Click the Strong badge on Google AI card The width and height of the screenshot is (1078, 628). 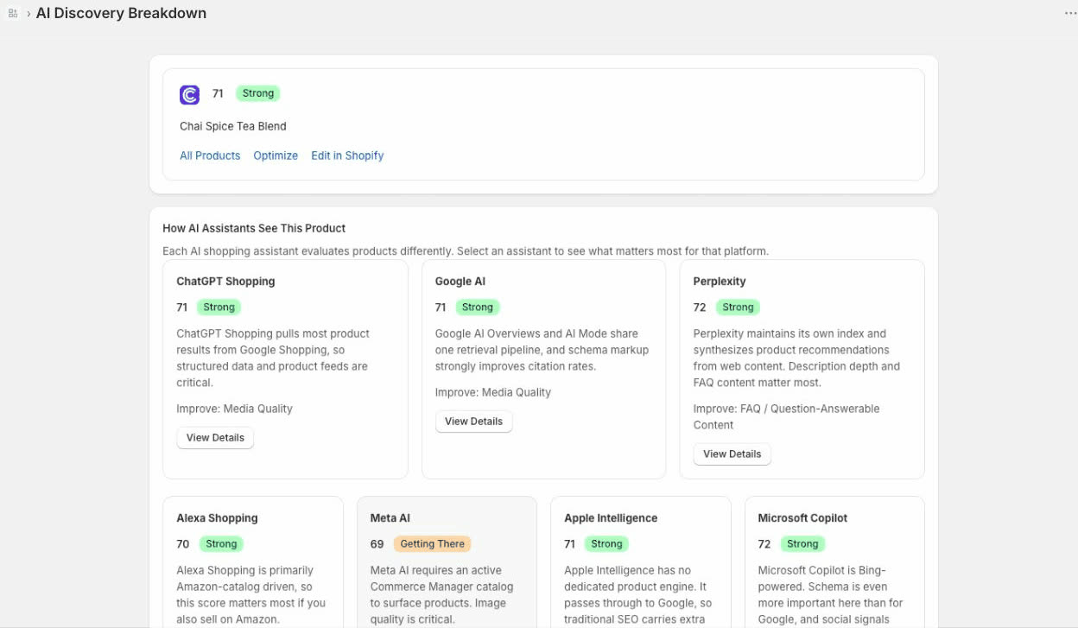click(x=478, y=308)
